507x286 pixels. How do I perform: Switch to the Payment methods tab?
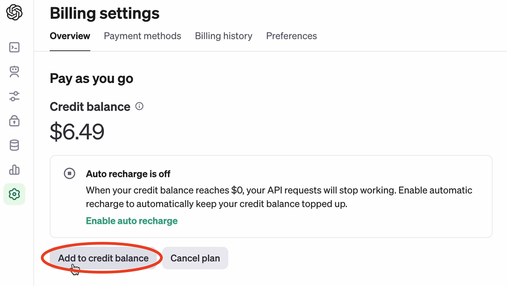click(x=142, y=36)
